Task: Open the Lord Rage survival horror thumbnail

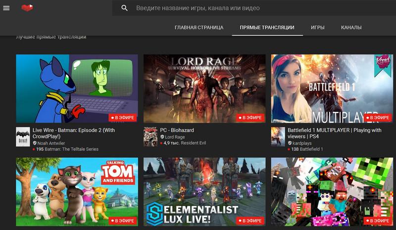Action: (204, 89)
